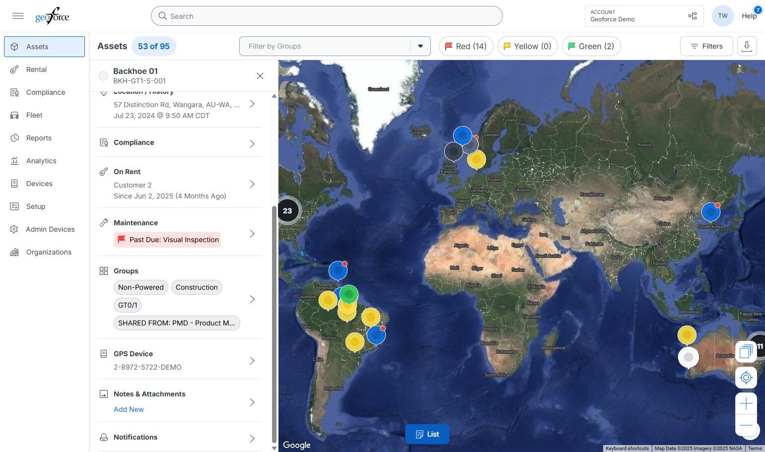Open the TW user avatar

tap(723, 16)
